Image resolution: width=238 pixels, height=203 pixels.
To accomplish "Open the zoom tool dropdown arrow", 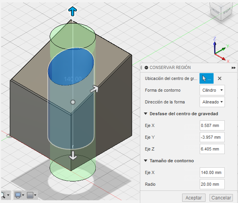I will (8, 195).
